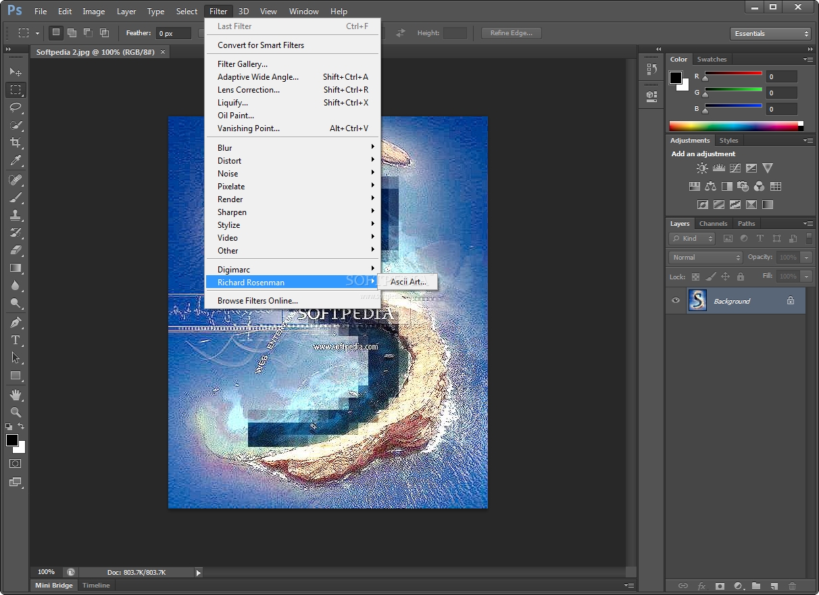This screenshot has width=819, height=595.
Task: Click the red R slider
Action: click(x=733, y=75)
